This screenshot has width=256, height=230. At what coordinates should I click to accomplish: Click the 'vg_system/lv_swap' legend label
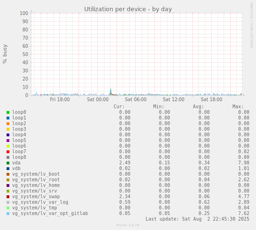coord(36,196)
